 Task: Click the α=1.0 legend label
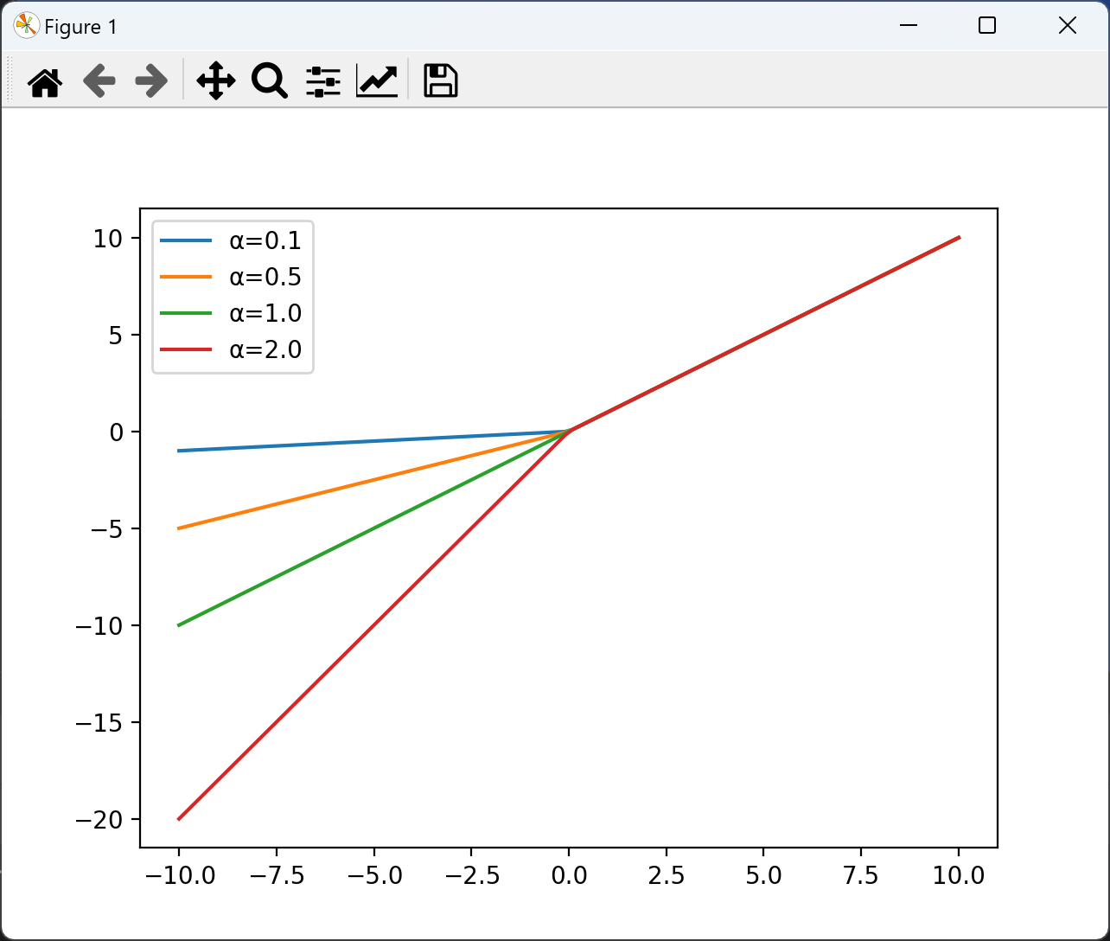[265, 313]
